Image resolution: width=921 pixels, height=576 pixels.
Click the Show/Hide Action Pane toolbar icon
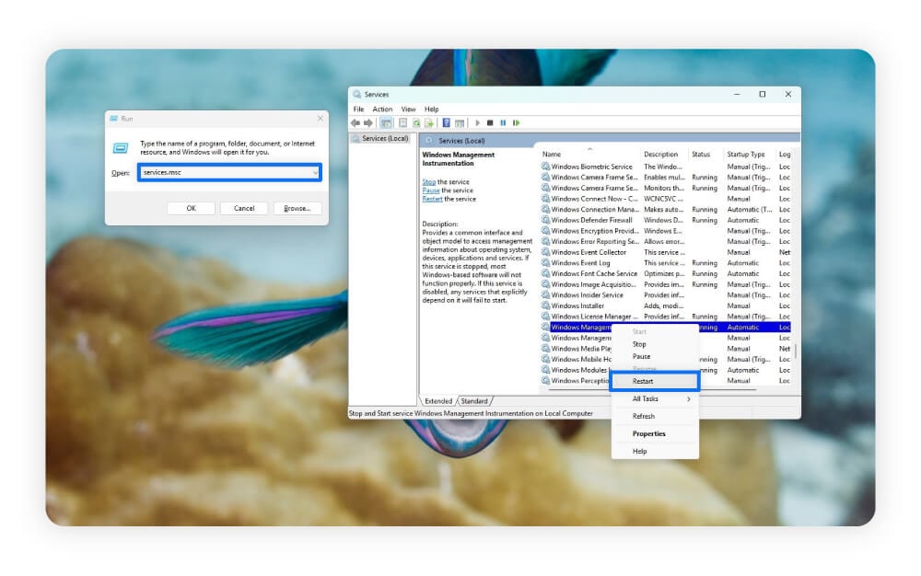460,123
